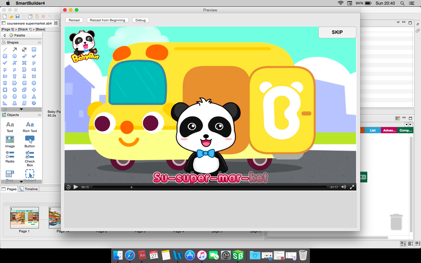This screenshot has height=263, width=421.
Task: Expand more shapes with the down arrow
Action: 21,109
